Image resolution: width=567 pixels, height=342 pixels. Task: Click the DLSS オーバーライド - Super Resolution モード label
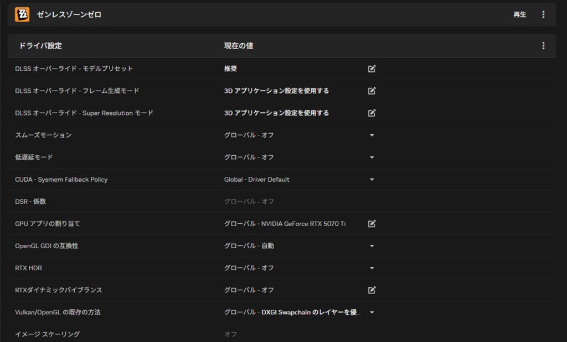(x=84, y=113)
